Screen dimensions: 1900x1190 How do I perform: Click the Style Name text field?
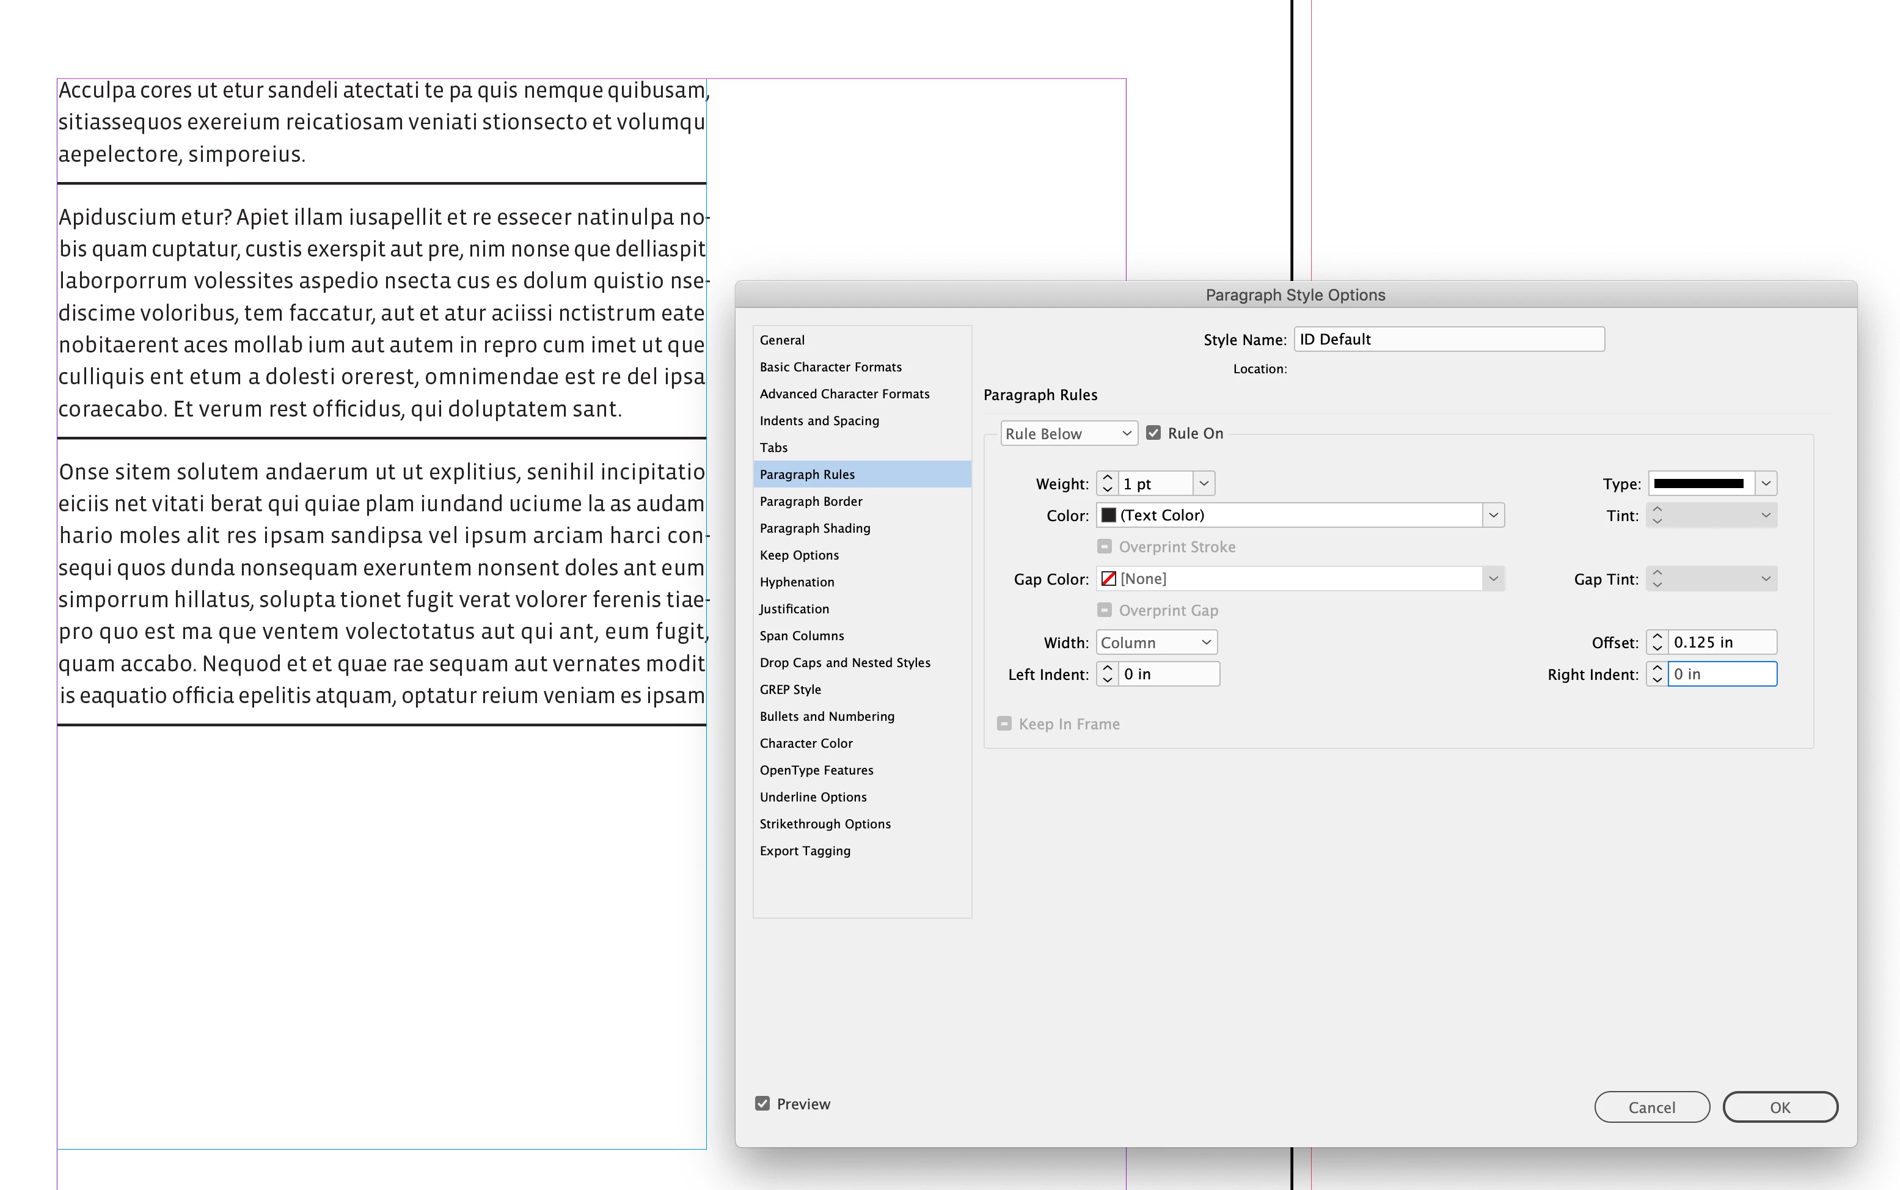point(1449,339)
